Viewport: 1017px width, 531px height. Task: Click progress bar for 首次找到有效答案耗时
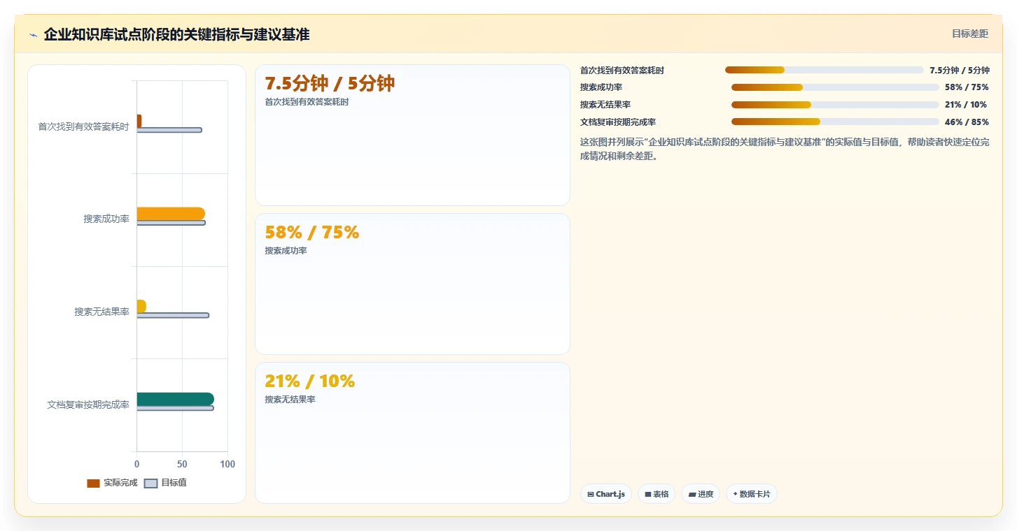pos(825,70)
